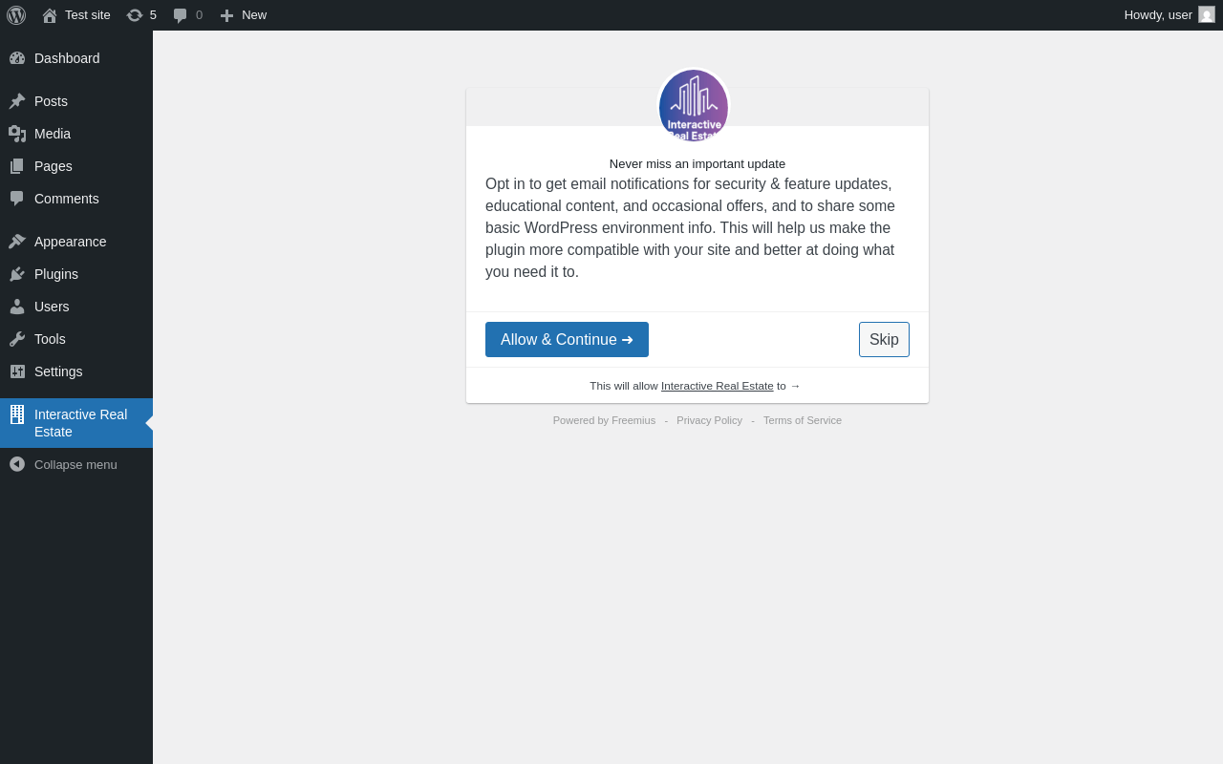Click the user avatar in top bar
Image resolution: width=1223 pixels, height=764 pixels.
pos(1207,14)
